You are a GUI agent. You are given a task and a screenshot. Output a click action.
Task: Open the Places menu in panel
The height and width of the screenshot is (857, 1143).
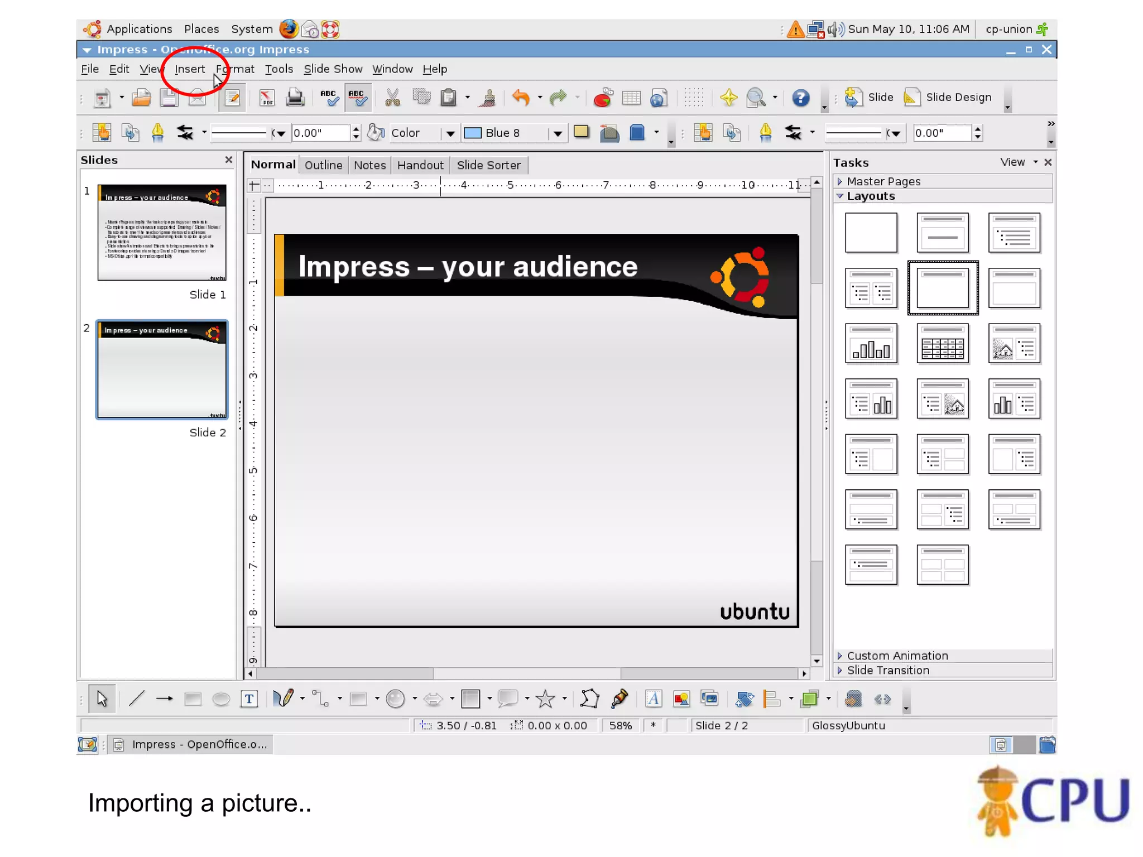pyautogui.click(x=201, y=29)
